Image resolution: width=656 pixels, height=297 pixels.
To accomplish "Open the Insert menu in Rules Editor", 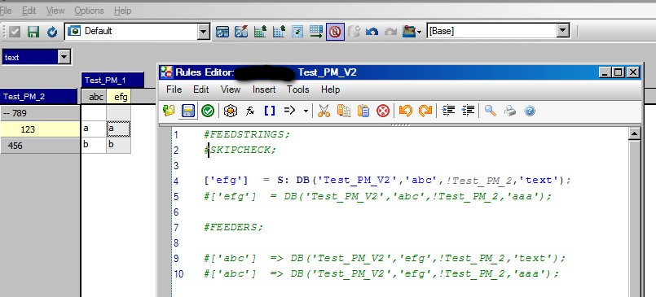I will click(x=264, y=90).
